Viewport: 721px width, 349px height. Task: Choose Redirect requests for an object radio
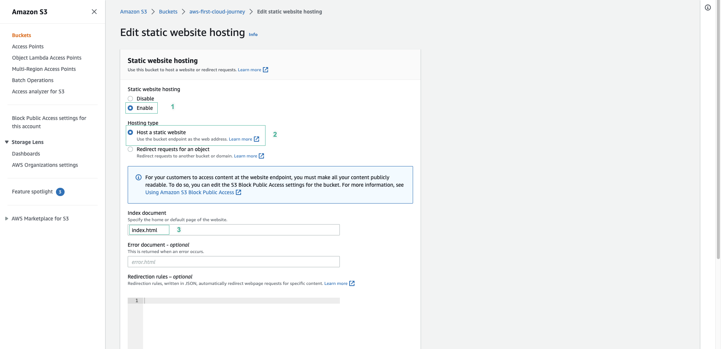[130, 149]
